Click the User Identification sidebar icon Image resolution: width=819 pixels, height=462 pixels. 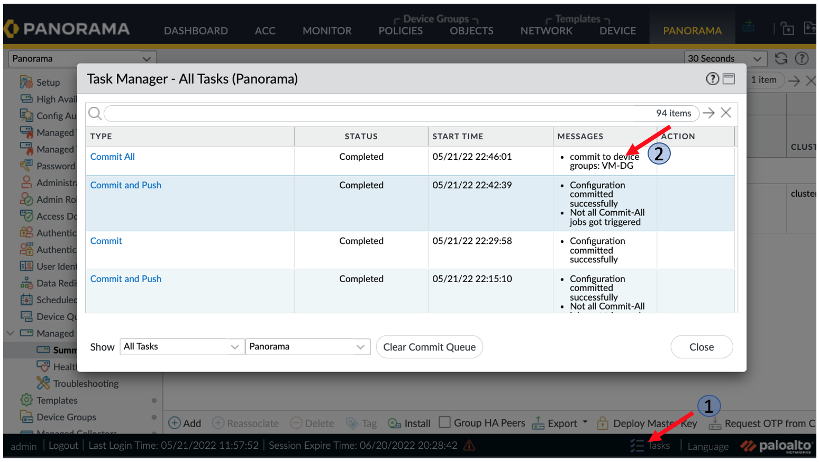(26, 266)
